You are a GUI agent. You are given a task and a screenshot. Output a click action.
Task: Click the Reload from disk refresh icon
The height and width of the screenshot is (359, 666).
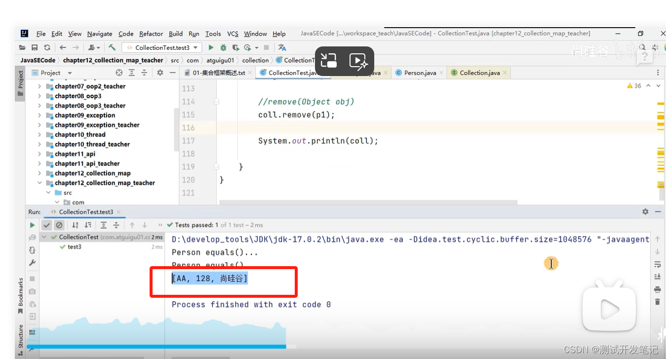click(x=47, y=47)
